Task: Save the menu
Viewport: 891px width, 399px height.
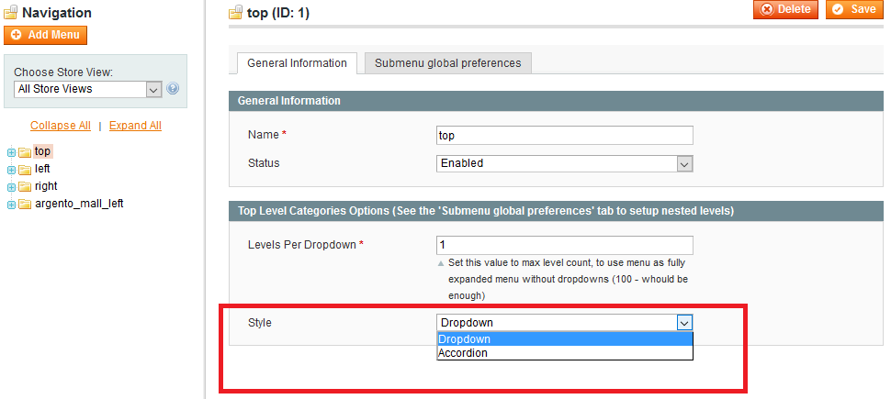Action: tap(854, 9)
